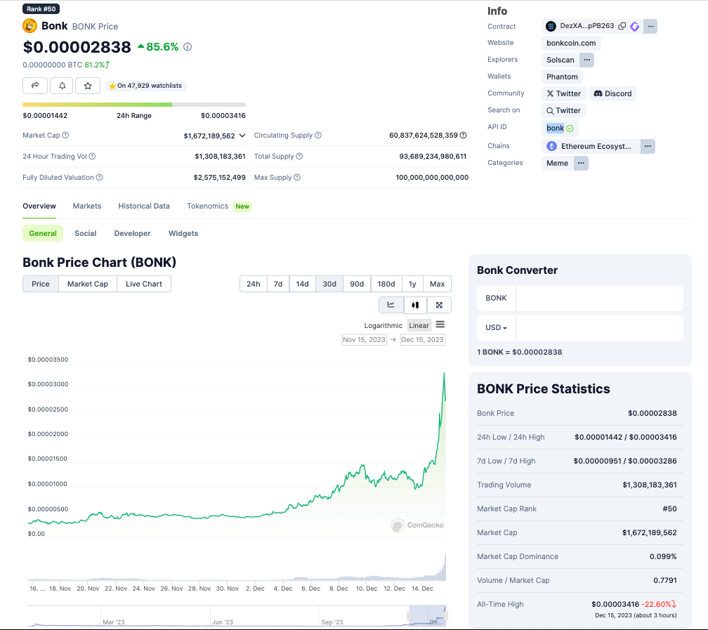The height and width of the screenshot is (630, 708).
Task: Open the Meme category link
Action: (557, 163)
